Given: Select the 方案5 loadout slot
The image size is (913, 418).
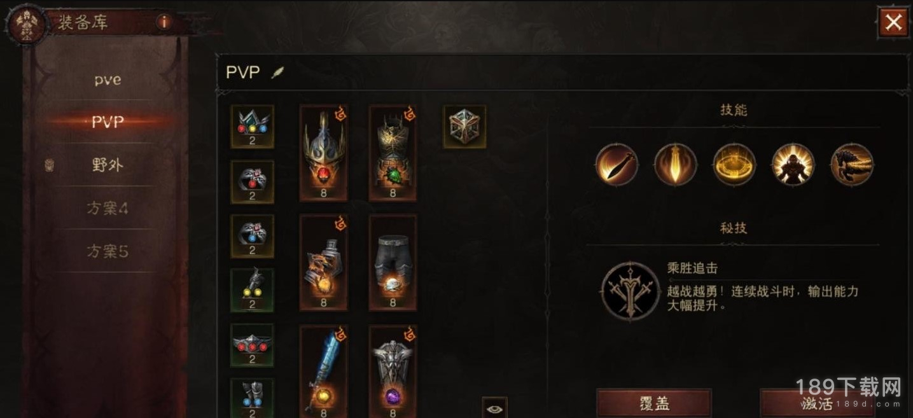Looking at the screenshot, I should click(x=108, y=251).
